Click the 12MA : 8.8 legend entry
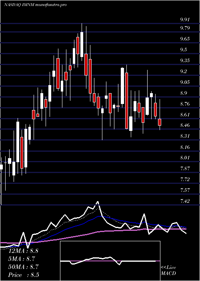200x281 pixels. [x=24, y=251]
